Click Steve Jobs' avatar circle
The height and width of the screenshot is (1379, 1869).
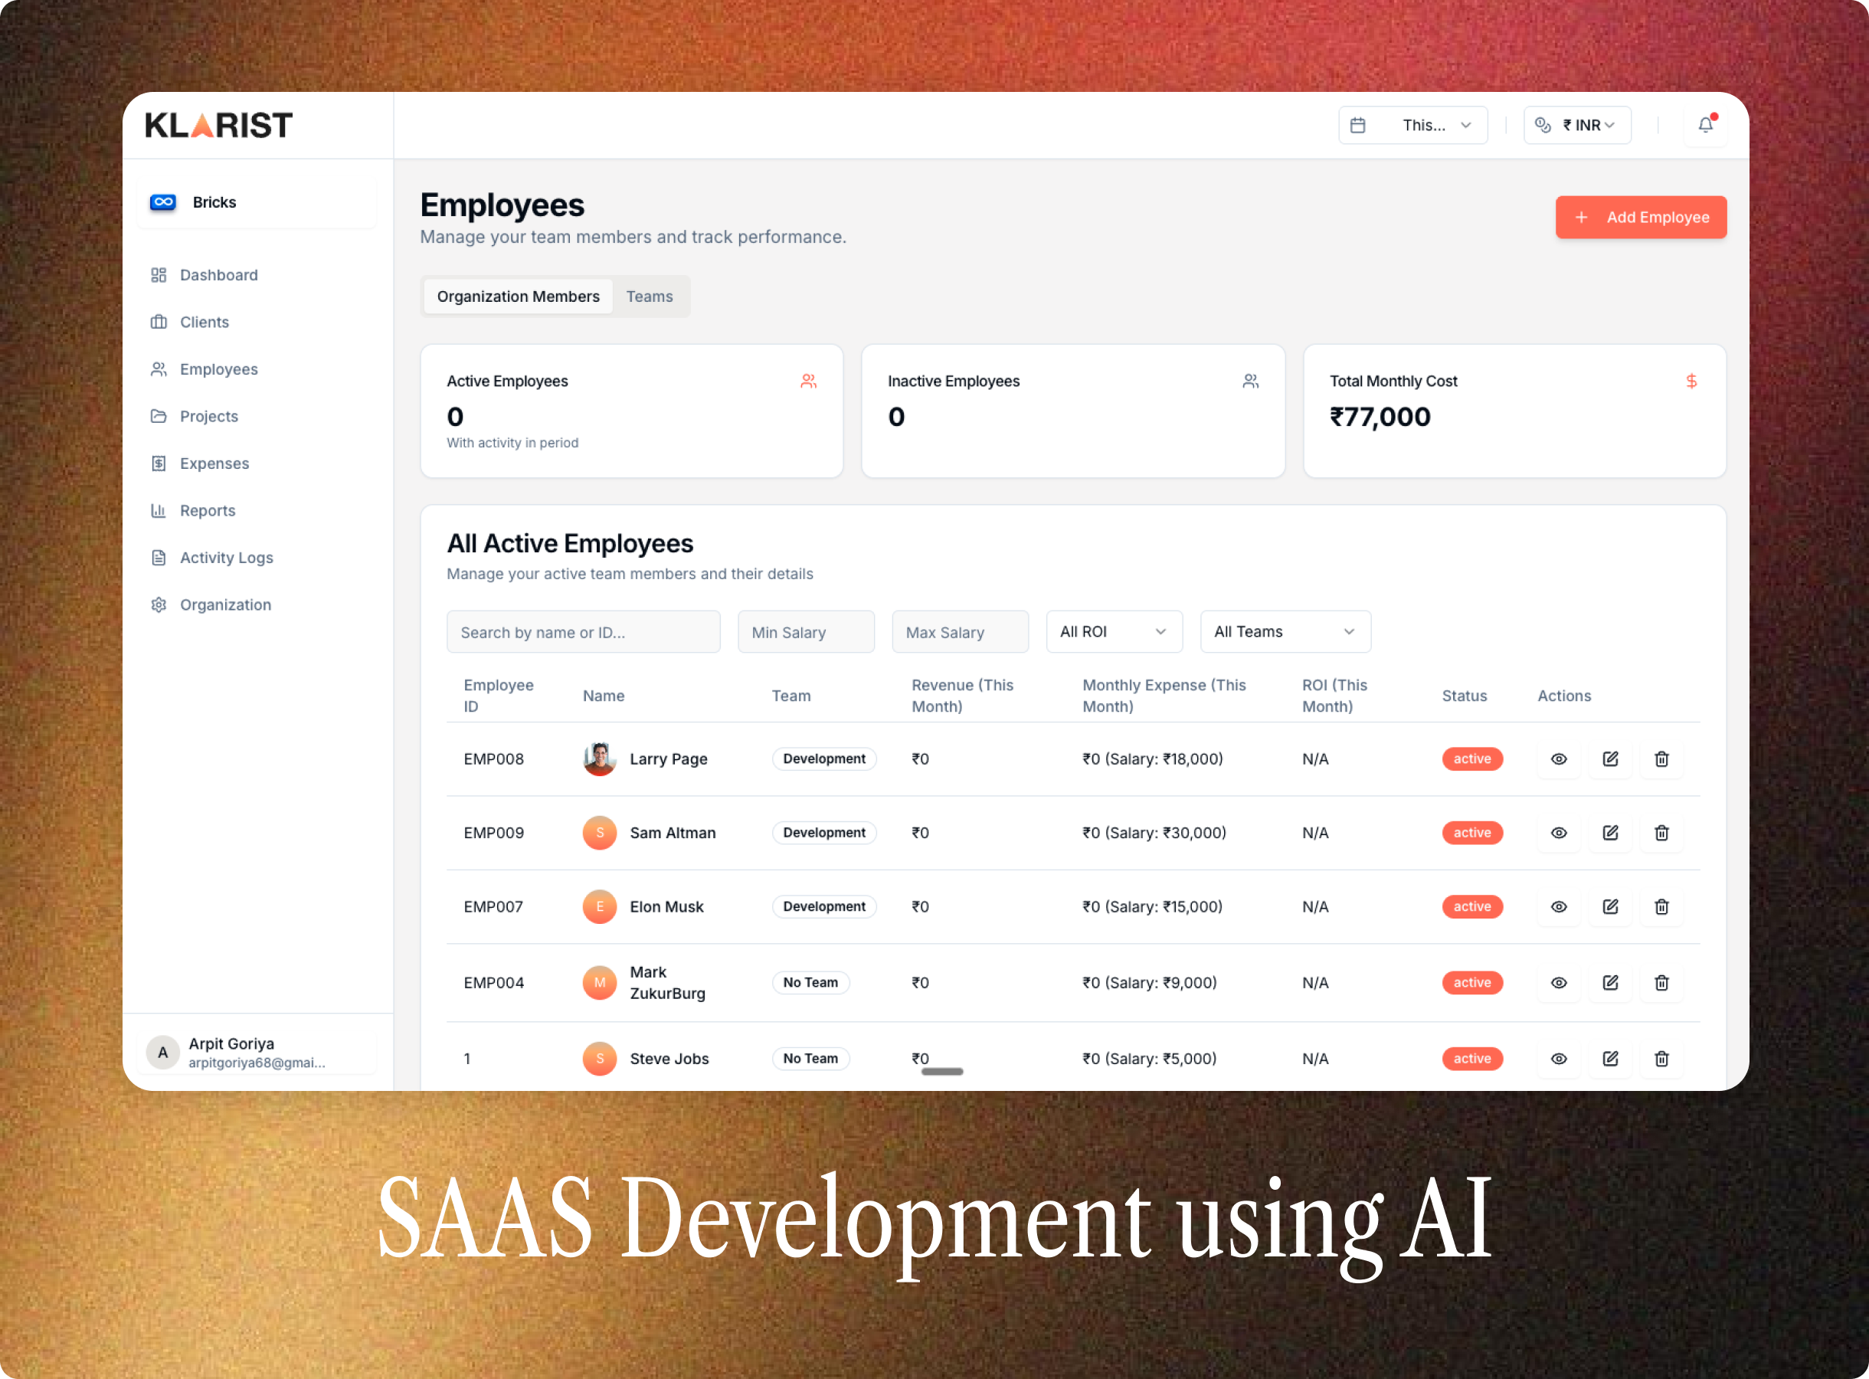pyautogui.click(x=599, y=1059)
